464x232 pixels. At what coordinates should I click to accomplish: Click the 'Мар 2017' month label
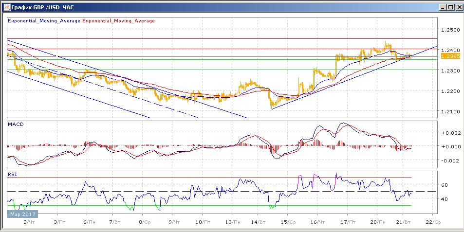pyautogui.click(x=21, y=214)
